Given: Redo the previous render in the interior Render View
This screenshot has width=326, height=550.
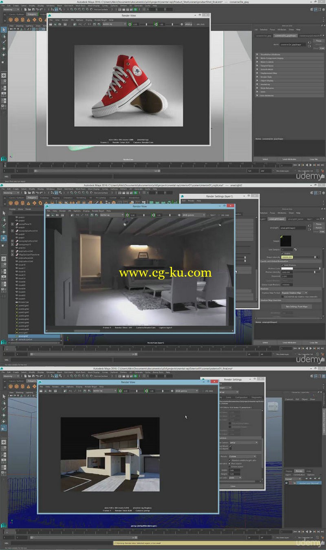Looking at the screenshot, I should [x=48, y=215].
